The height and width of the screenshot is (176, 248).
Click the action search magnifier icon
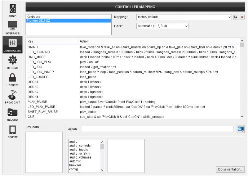[x=241, y=129]
